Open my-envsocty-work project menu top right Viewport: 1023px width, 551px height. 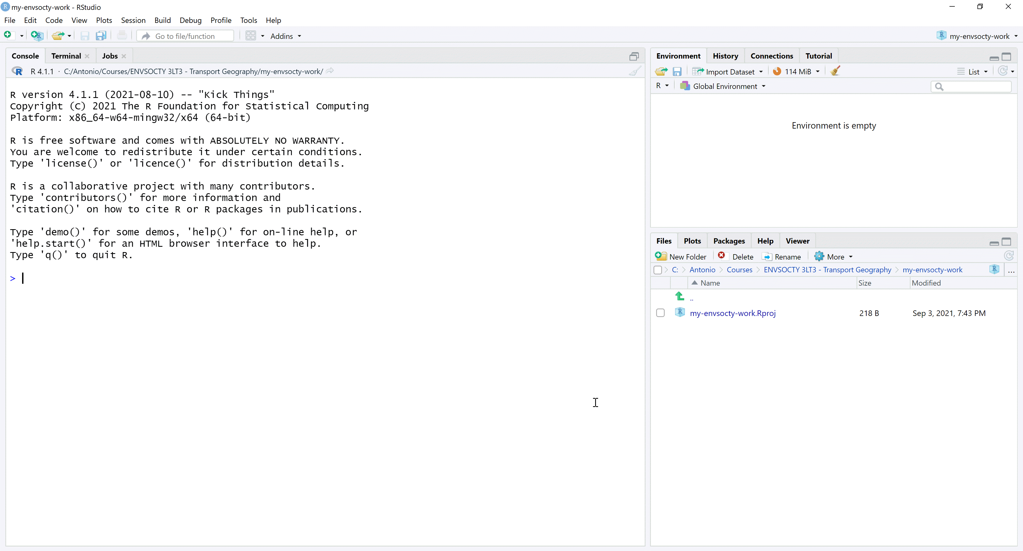(977, 36)
